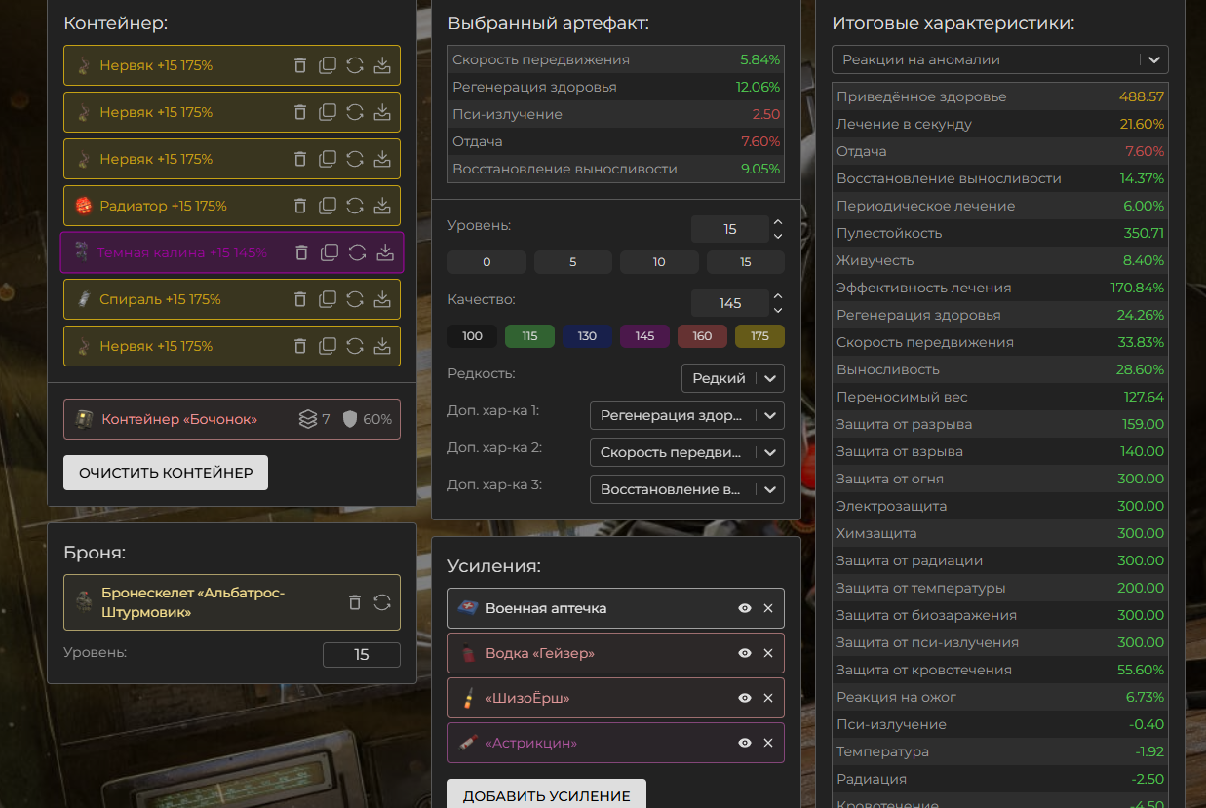This screenshot has height=808, width=1206.
Task: Hide the «Астрикцин» boost effect
Action: coord(745,743)
